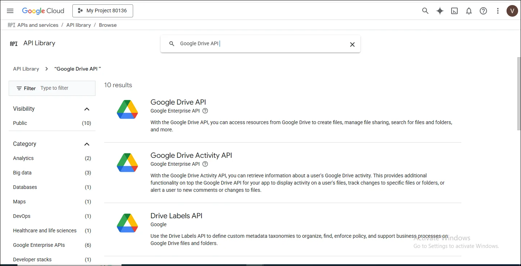This screenshot has height=266, width=521.
Task: Open the top bar search magnifier
Action: coord(425,11)
